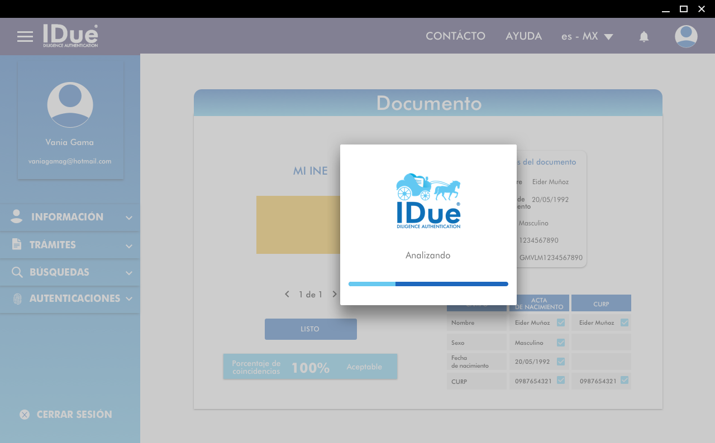Toggle CURP checkbox in the CURP column
Screen dimensions: 715x443
click(625, 381)
